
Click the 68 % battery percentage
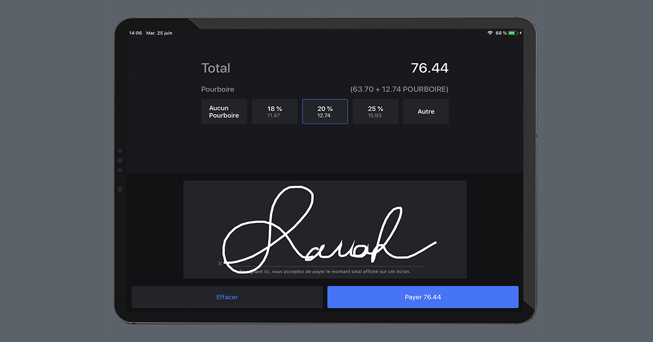click(x=501, y=33)
